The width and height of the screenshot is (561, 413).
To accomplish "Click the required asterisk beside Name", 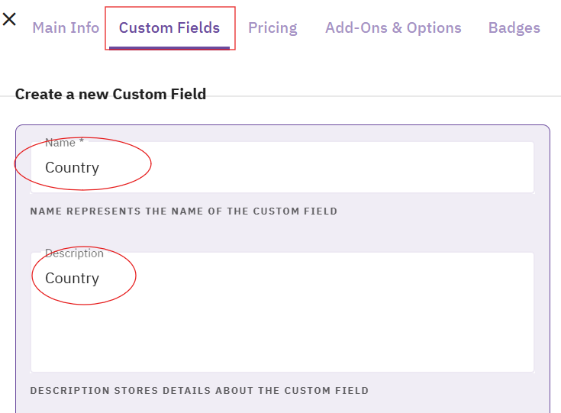I will (x=82, y=142).
